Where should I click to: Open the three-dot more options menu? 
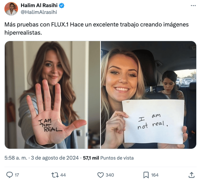(193, 5)
